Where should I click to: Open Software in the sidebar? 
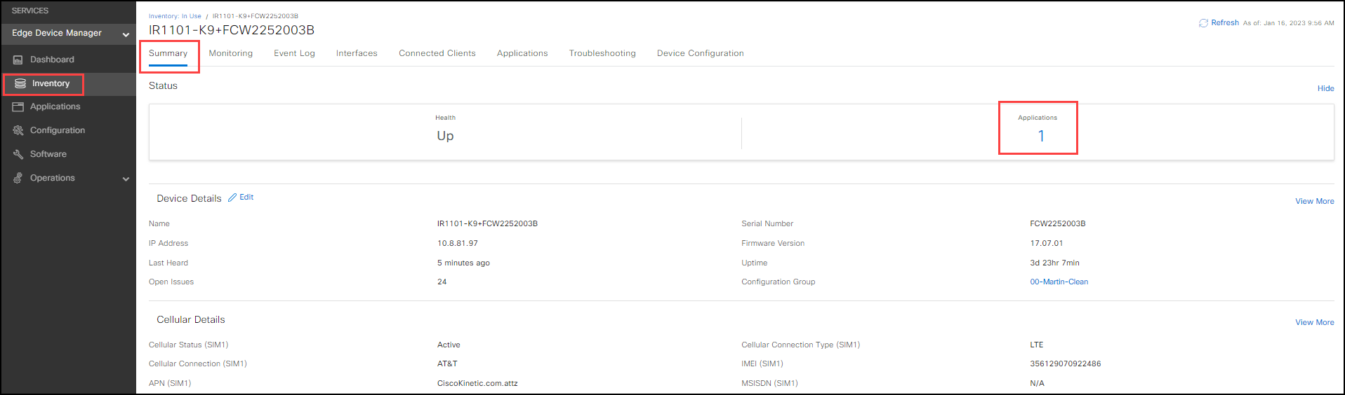click(48, 154)
